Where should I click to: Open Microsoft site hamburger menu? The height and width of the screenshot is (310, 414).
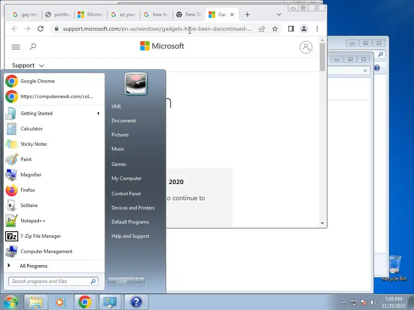pos(16,47)
